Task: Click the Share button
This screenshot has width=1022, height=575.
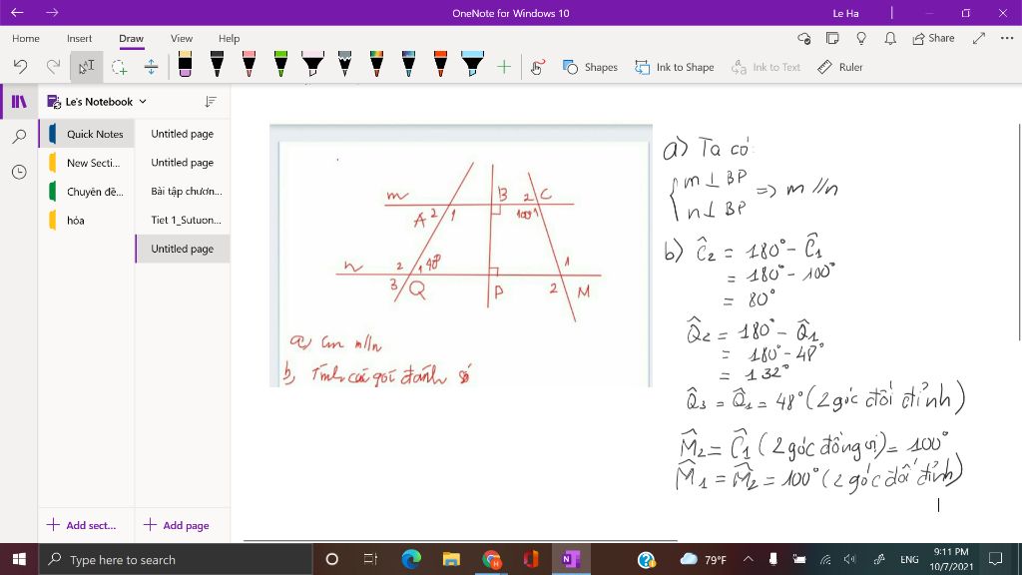Action: (x=933, y=39)
